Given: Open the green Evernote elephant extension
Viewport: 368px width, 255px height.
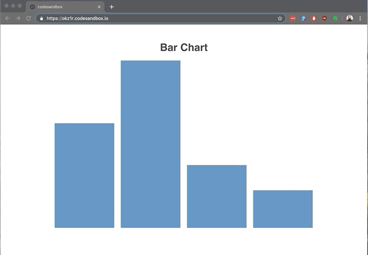Looking at the screenshot, I should pos(335,18).
